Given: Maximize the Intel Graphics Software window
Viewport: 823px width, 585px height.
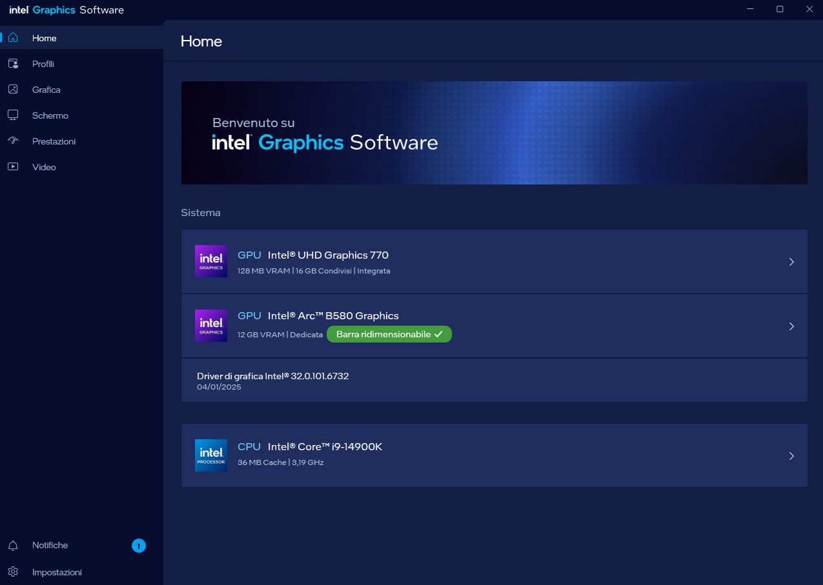Looking at the screenshot, I should tap(780, 9).
